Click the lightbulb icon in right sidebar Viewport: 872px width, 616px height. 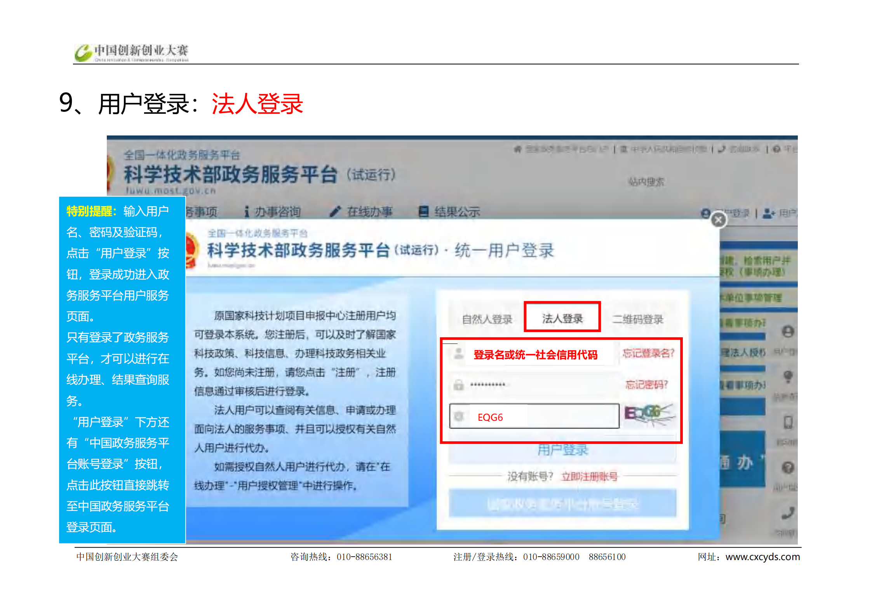788,376
